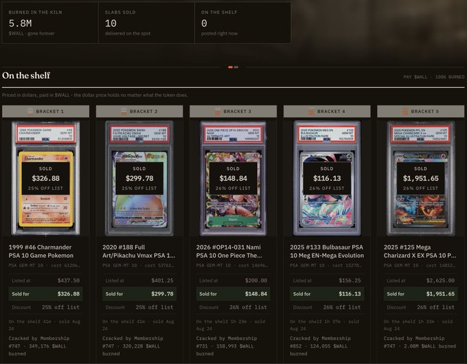Click the Bracket 2 stack icon

tap(124, 111)
